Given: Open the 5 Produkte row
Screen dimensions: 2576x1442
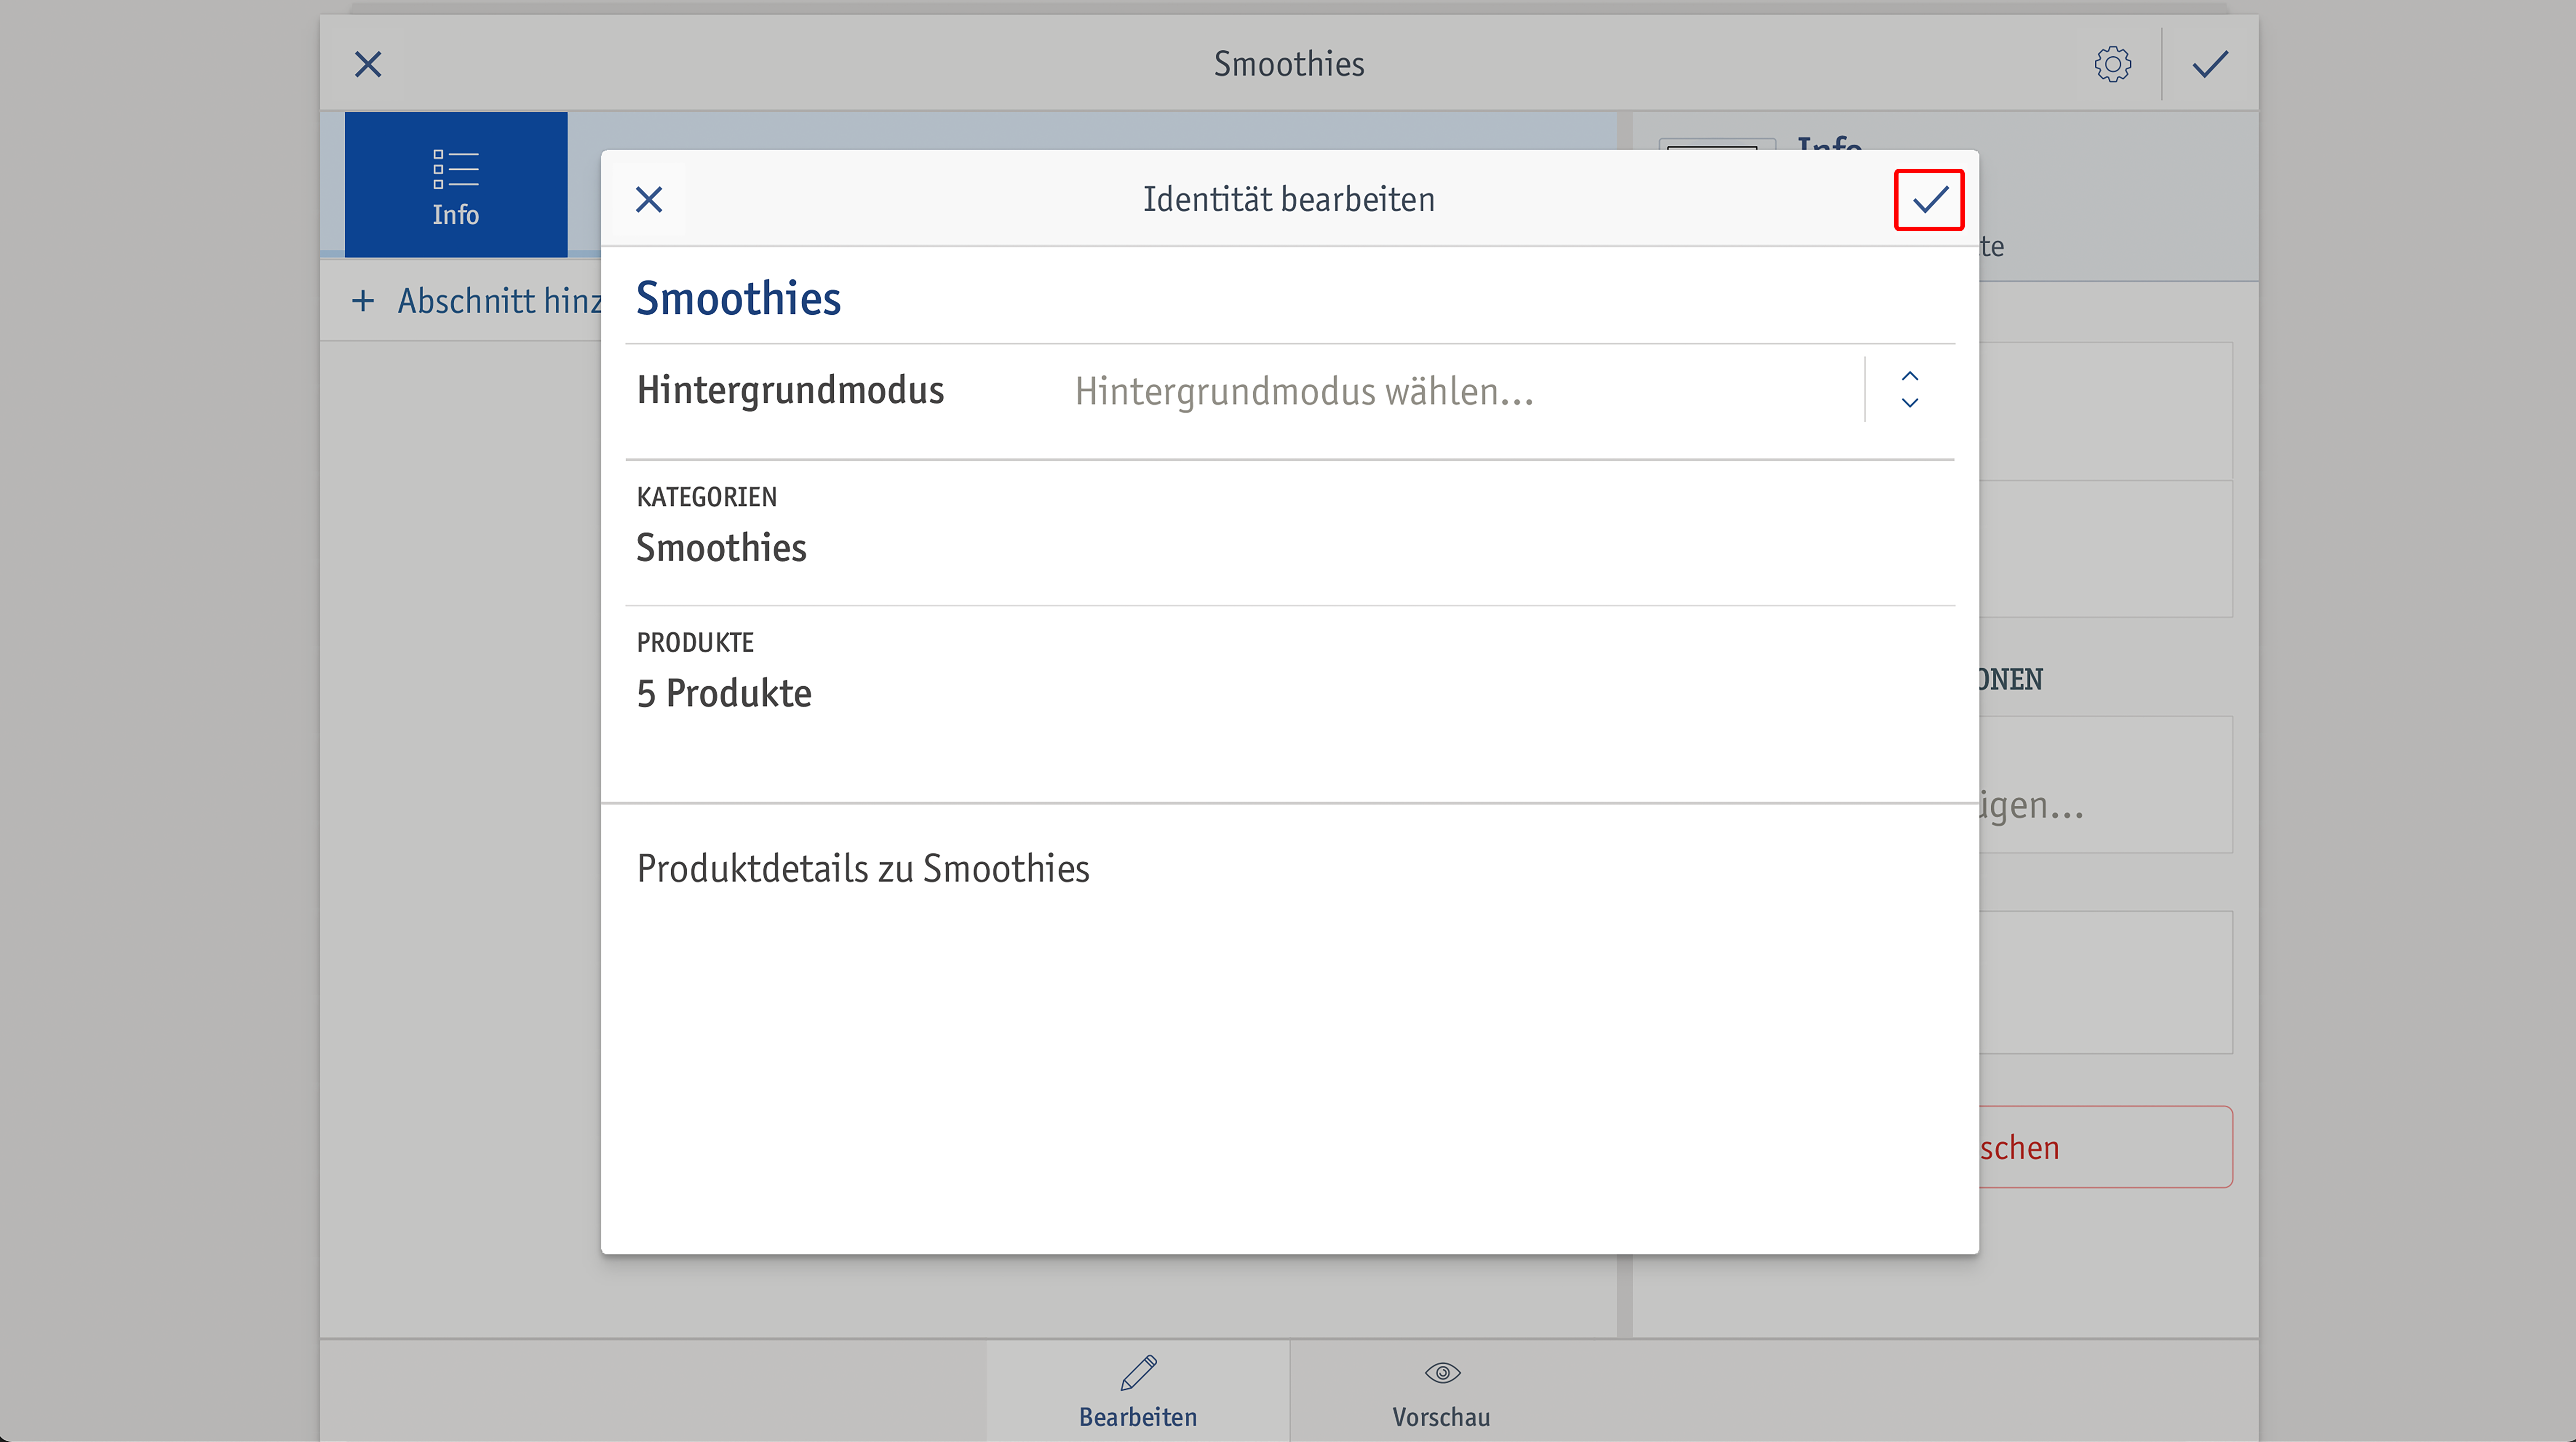Looking at the screenshot, I should coord(1290,678).
